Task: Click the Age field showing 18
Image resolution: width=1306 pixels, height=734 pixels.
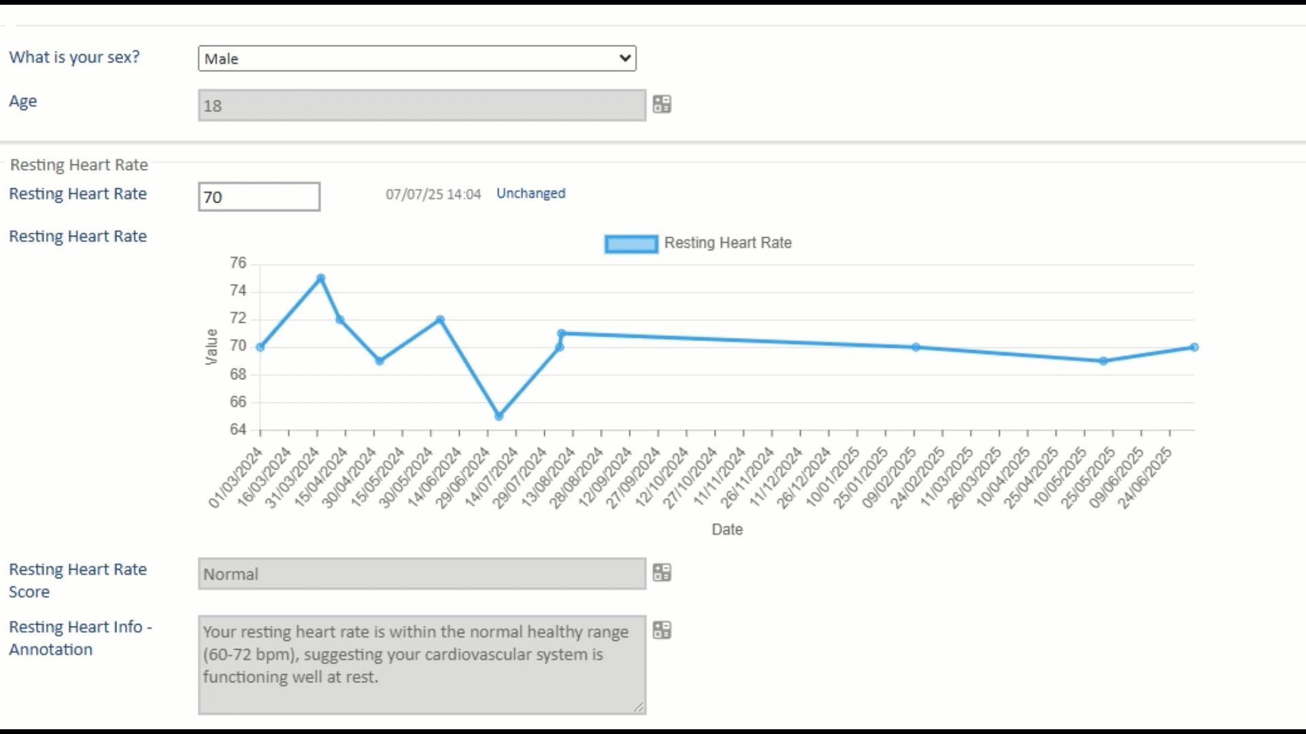Action: [x=422, y=106]
